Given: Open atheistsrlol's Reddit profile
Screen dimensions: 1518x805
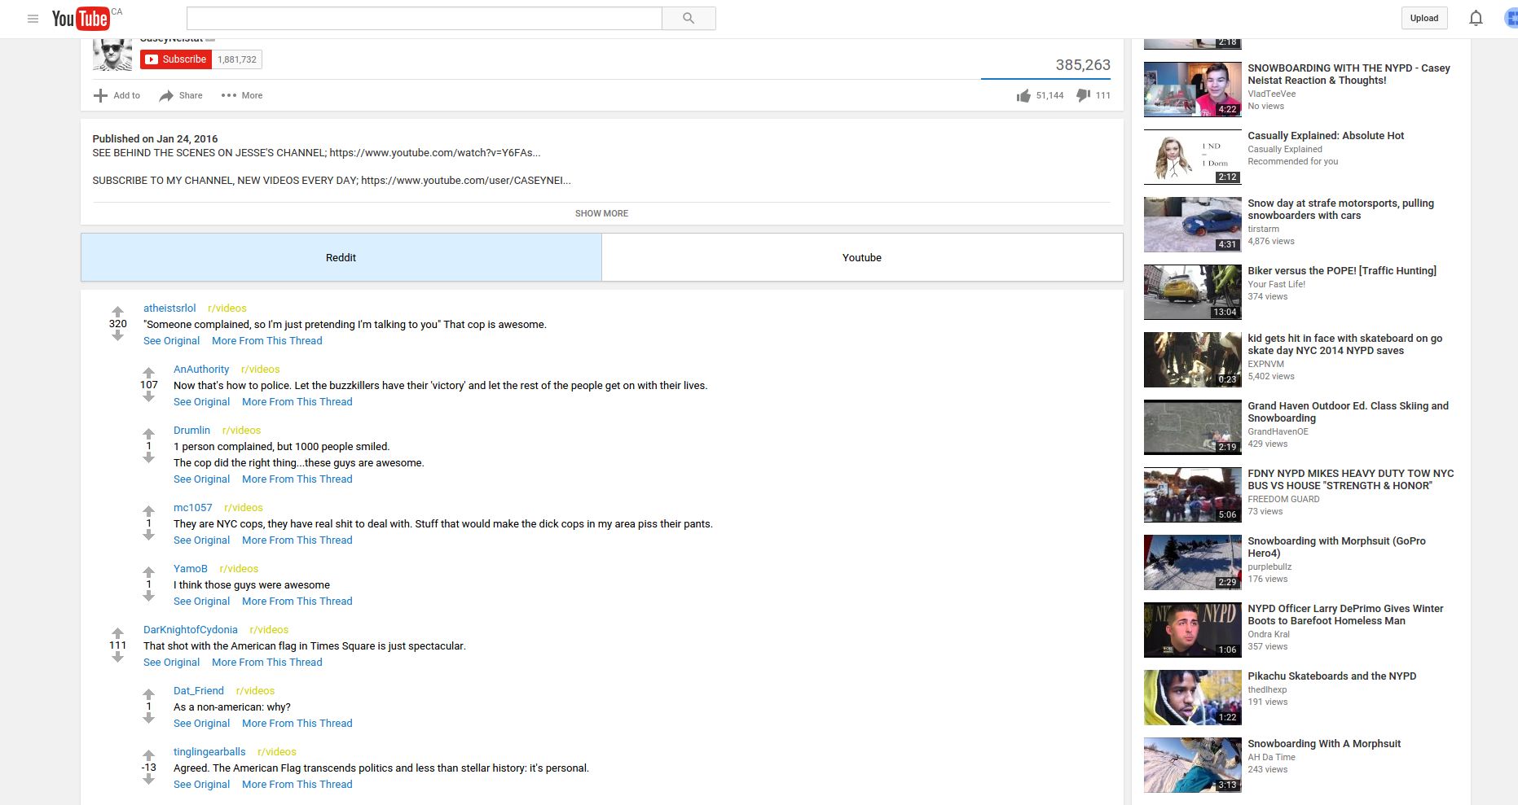Looking at the screenshot, I should [169, 308].
